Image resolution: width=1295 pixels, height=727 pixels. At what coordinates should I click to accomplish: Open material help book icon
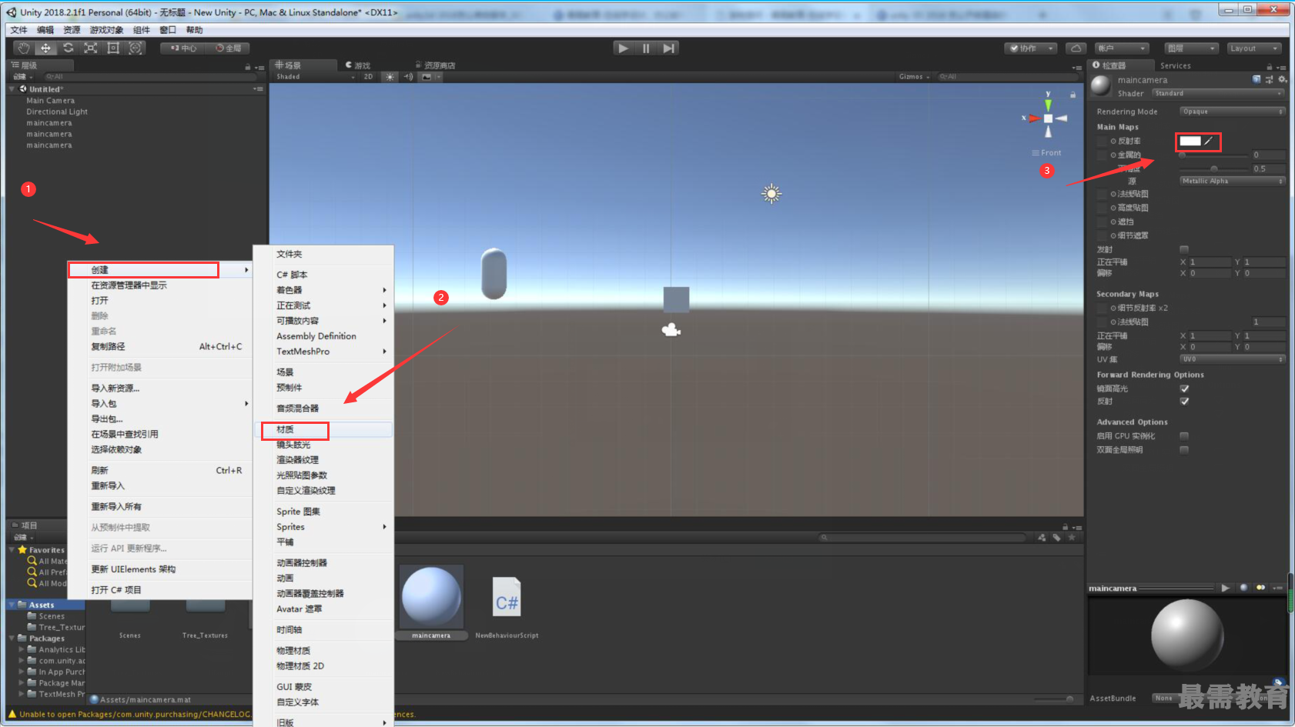pos(1257,79)
